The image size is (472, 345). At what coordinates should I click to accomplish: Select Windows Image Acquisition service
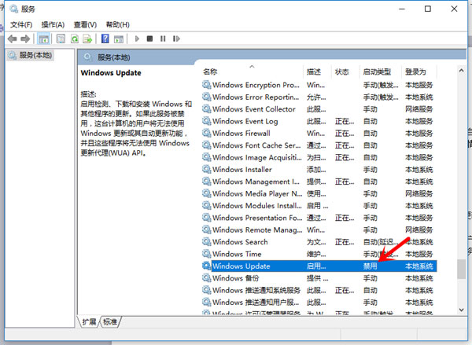(319, 158)
